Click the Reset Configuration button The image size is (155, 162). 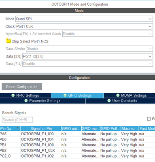tap(21, 87)
